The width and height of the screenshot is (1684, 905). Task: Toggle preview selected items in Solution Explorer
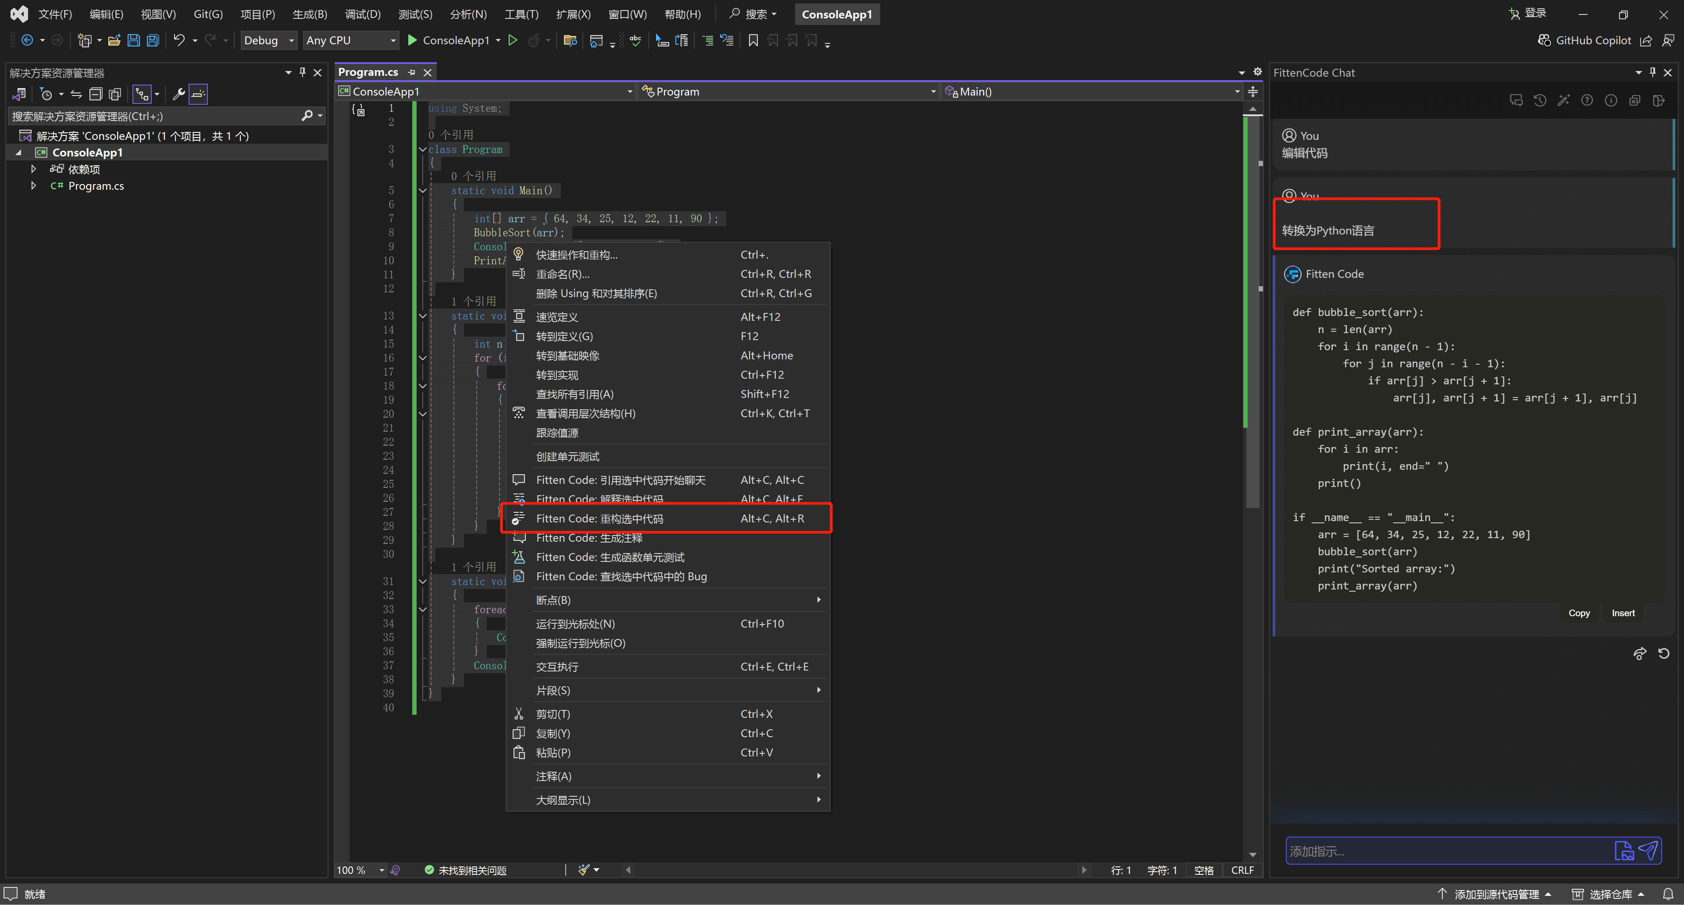(198, 94)
